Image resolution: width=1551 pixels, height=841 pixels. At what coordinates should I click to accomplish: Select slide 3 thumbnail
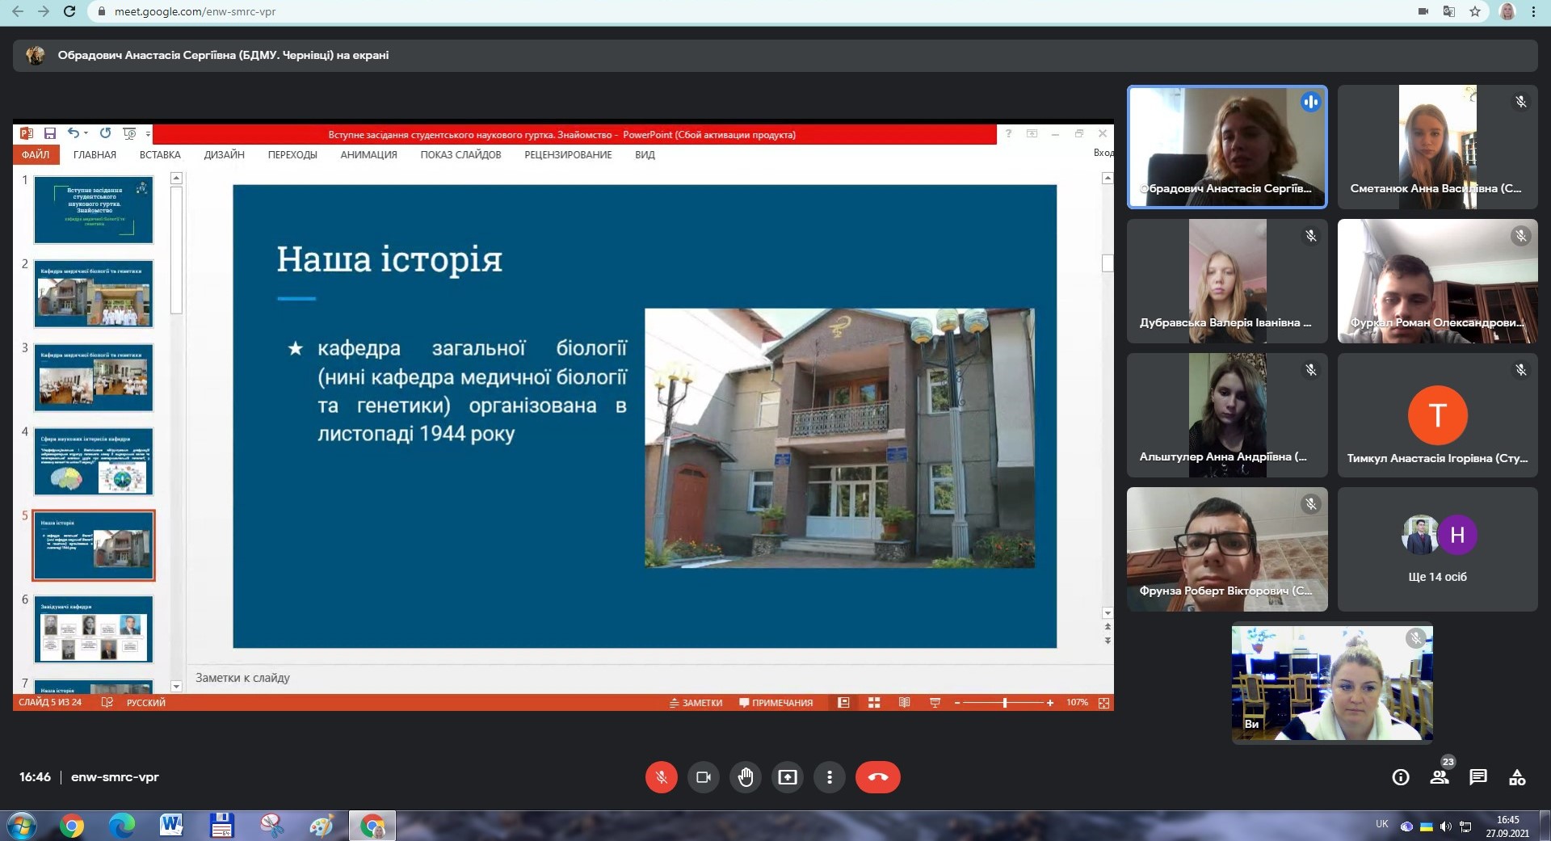(94, 378)
